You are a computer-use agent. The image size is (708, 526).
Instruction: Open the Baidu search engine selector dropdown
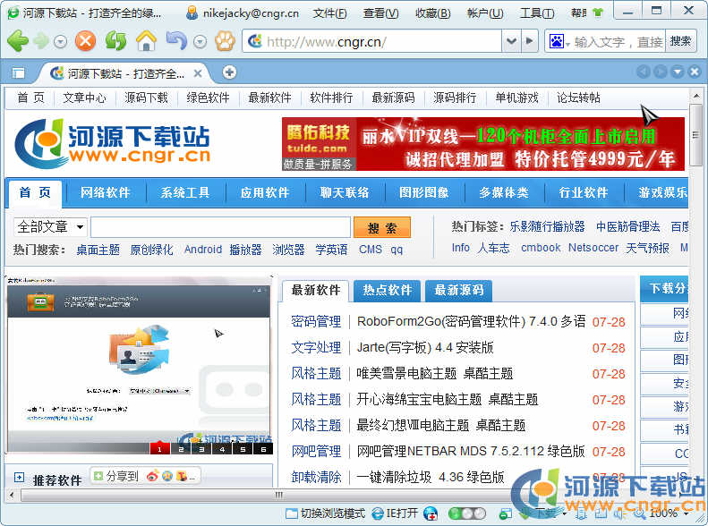(x=559, y=41)
